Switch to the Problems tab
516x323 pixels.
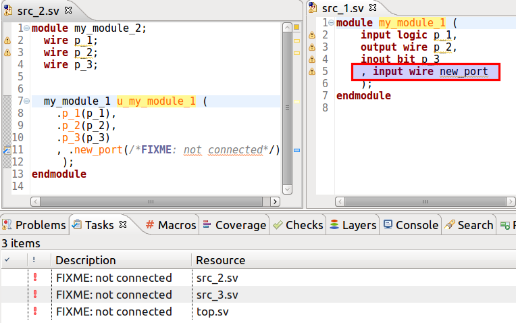click(34, 225)
